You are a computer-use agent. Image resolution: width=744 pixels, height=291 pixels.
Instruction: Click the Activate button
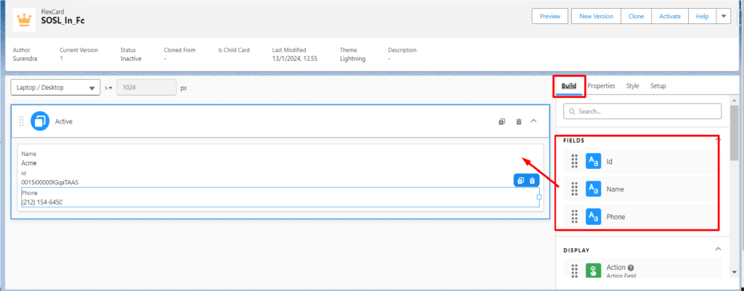pyautogui.click(x=670, y=16)
